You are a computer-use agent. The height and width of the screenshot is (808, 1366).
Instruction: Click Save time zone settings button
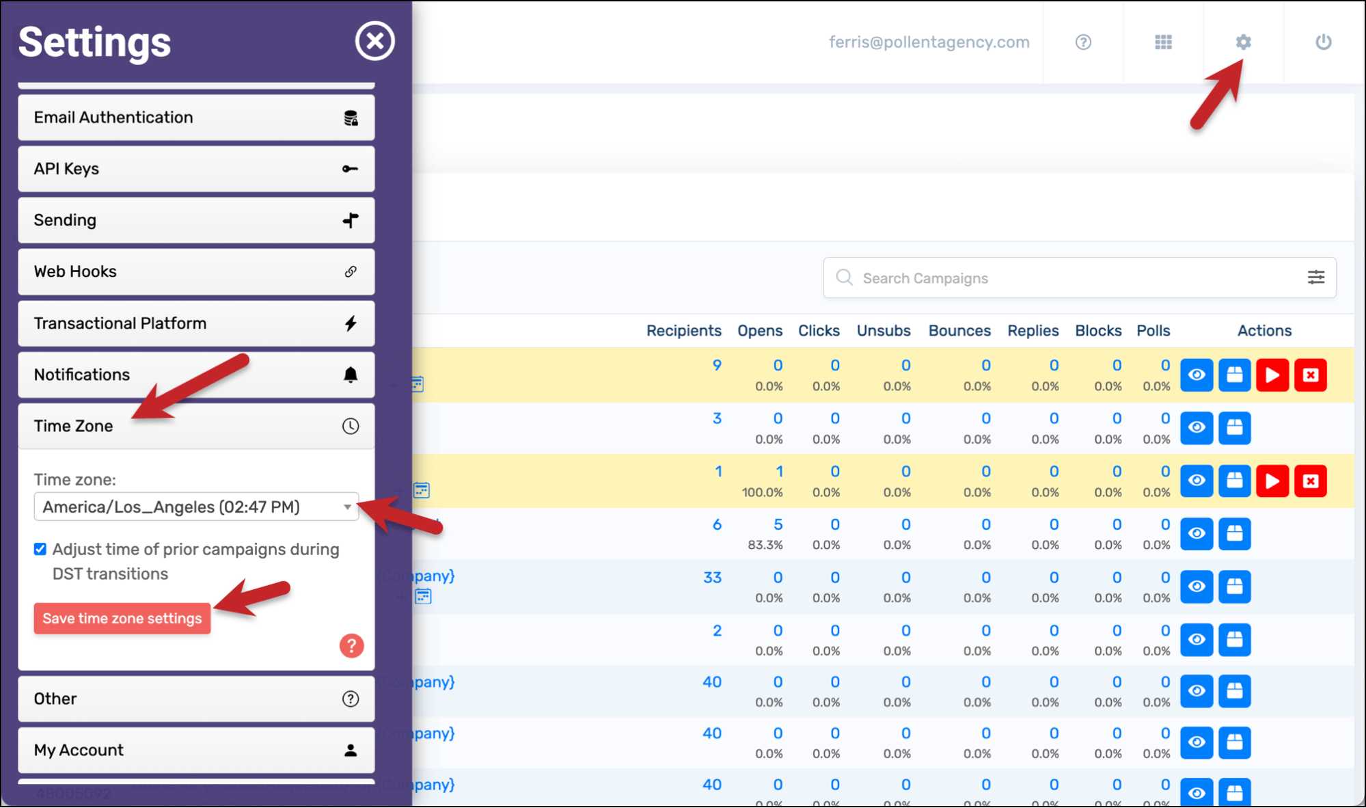(x=122, y=619)
